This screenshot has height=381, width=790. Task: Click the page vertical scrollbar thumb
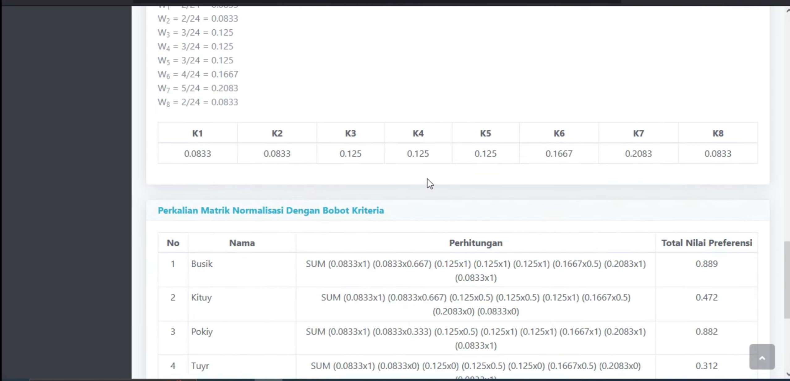(x=787, y=280)
